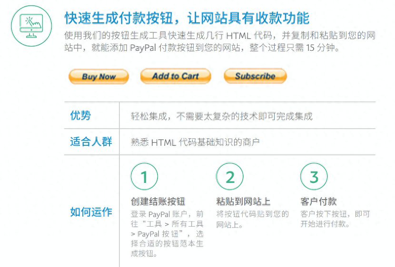Click the monitor with cursor icon
The width and height of the screenshot is (395, 267).
tap(31, 26)
